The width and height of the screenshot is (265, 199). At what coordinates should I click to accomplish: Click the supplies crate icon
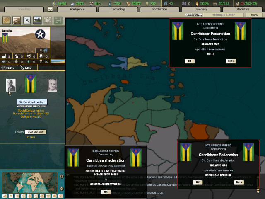point(128,4)
